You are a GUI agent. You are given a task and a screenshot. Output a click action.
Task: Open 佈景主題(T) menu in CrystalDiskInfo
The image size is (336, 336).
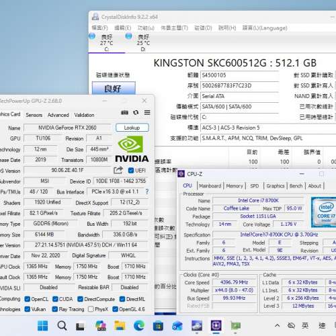pos(175,28)
